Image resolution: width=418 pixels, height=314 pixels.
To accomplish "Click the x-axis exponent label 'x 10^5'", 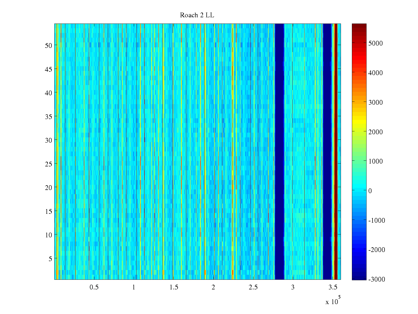I will tap(333, 300).
